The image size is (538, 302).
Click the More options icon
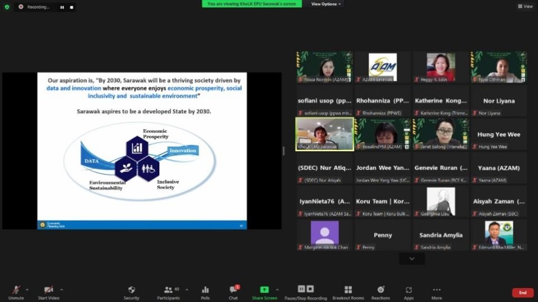(x=436, y=292)
